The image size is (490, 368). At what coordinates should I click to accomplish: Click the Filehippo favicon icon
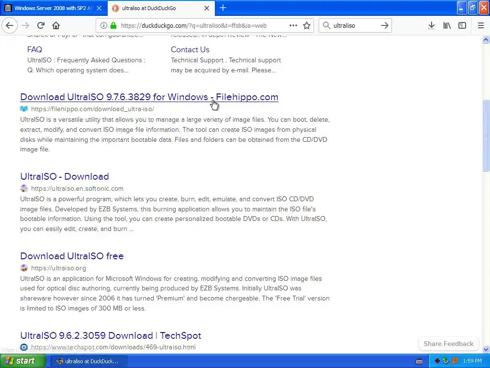24,109
